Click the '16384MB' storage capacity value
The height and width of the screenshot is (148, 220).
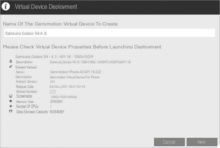pyautogui.click(x=57, y=112)
